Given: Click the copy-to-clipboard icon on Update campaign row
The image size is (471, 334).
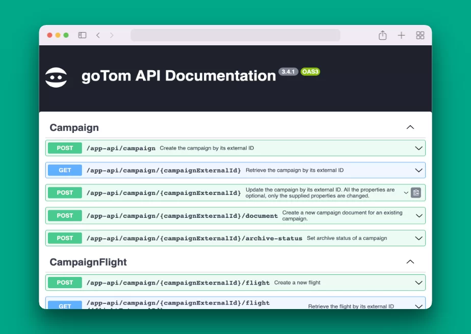Looking at the screenshot, I should click(416, 192).
